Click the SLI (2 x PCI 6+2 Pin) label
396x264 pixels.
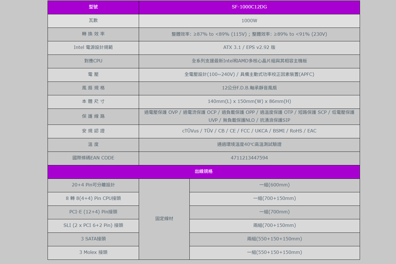tap(93, 225)
